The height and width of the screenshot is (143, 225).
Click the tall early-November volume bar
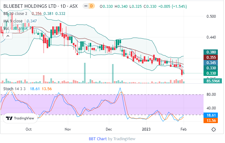click(x=84, y=73)
